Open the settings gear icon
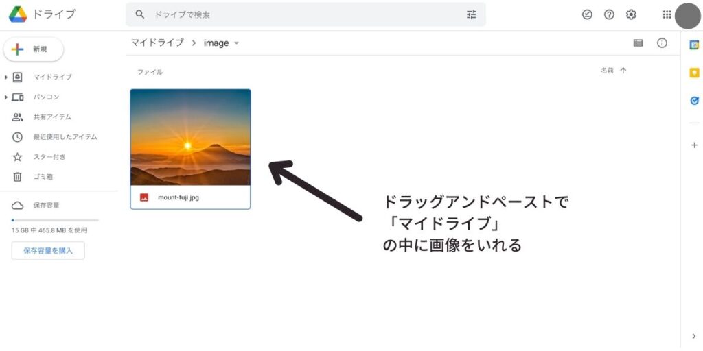The height and width of the screenshot is (351, 703). (631, 14)
